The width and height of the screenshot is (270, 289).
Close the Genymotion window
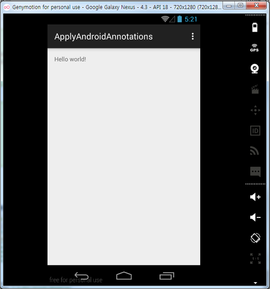(256, 5)
